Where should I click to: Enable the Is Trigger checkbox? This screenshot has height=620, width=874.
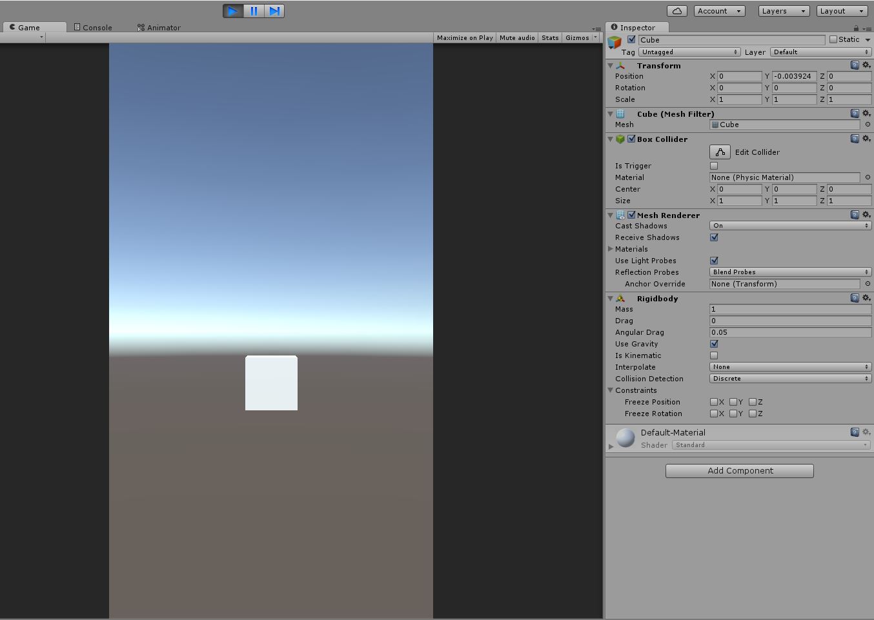[714, 166]
